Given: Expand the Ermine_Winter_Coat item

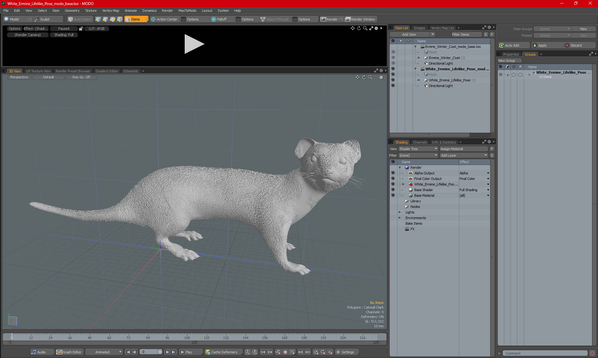Looking at the screenshot, I should point(419,58).
